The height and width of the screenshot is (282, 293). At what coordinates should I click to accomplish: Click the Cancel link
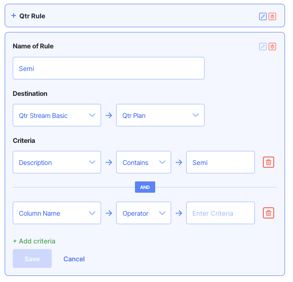(x=74, y=259)
